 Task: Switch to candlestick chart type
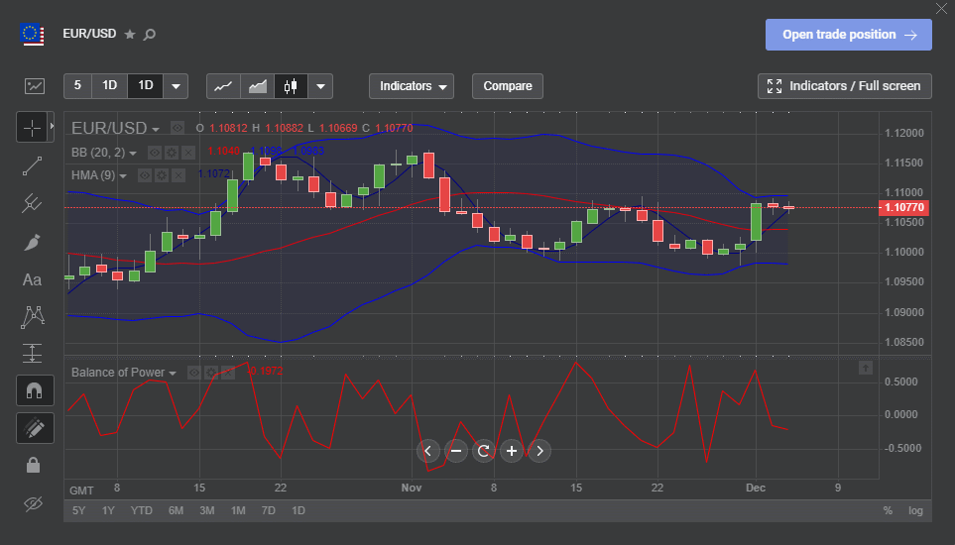point(290,86)
